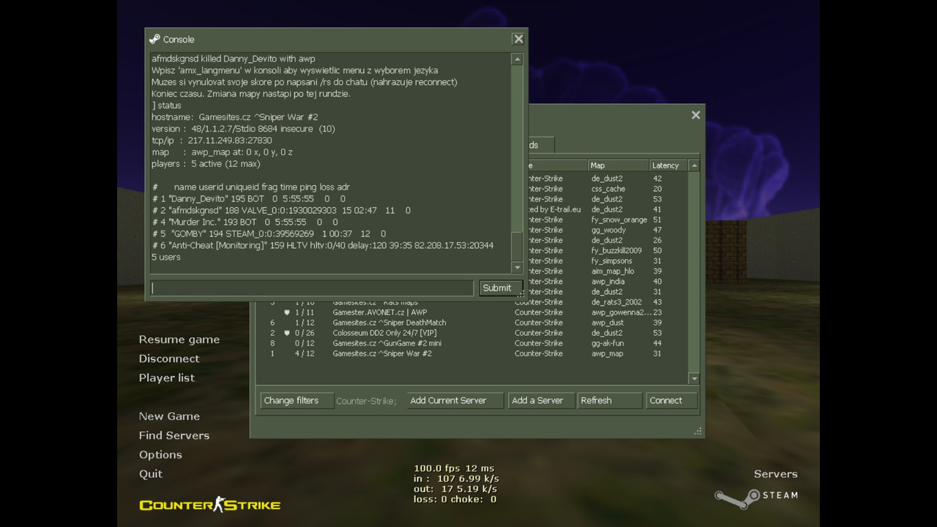
Task: Click the console scrollbar thumb
Action: click(x=518, y=246)
